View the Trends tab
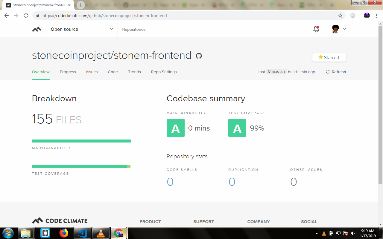Image resolution: width=383 pixels, height=239 pixels. [134, 72]
